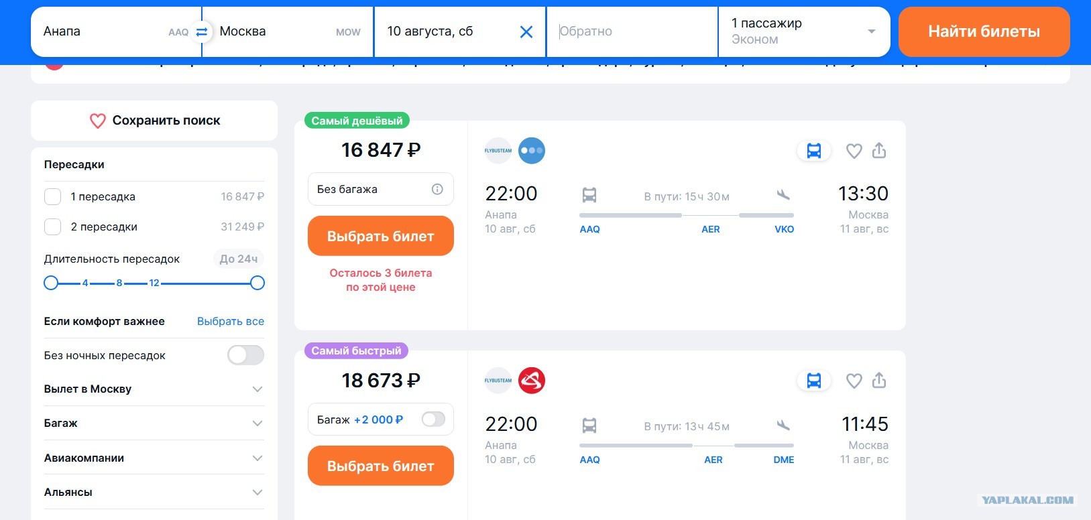Click bus transfer badge on 16 847 ₽ ticket
Viewport: 1091px width, 520px height.
813,151
